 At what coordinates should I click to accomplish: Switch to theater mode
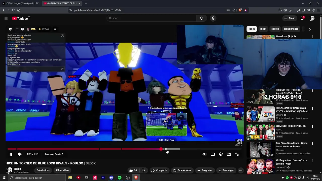pos(229,154)
